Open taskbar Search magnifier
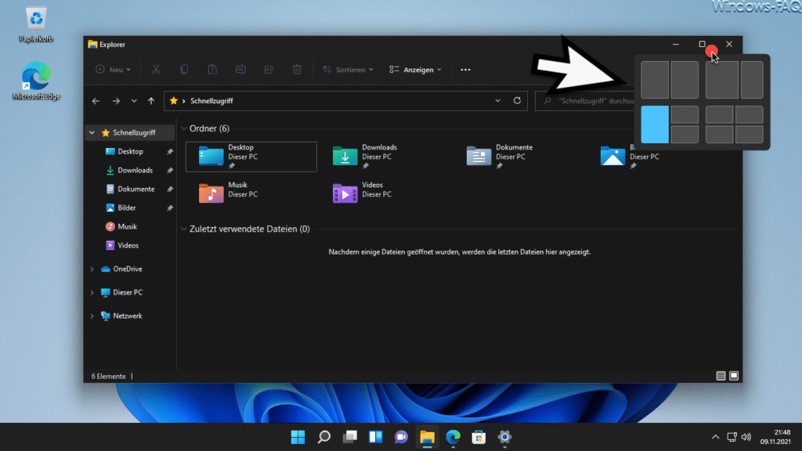This screenshot has width=802, height=451. [323, 437]
